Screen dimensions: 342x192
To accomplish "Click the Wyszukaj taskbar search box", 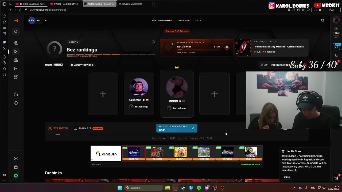I will pyautogui.click(x=144, y=188).
